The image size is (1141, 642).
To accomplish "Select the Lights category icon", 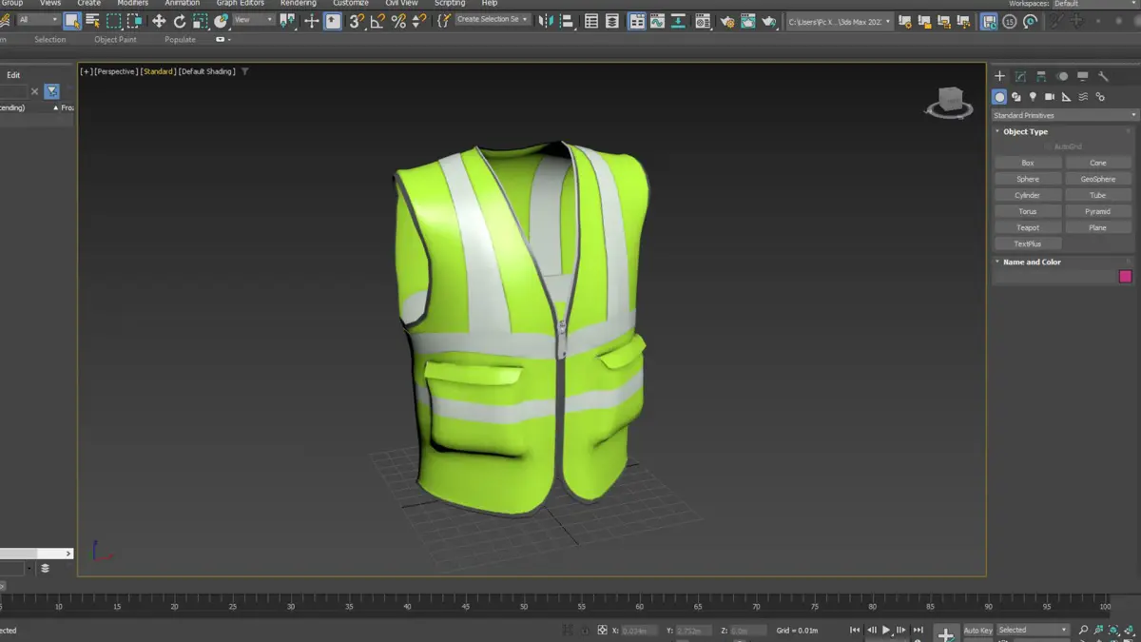I will [1033, 97].
